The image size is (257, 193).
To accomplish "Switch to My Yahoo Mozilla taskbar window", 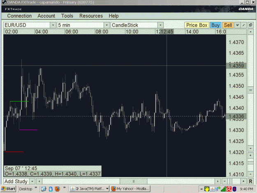I will pyautogui.click(x=130, y=189).
